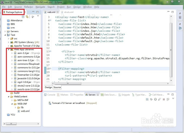Viewport: 184px width, 133px height.
Task: Expand the META-INF folder
Action: point(12,100)
